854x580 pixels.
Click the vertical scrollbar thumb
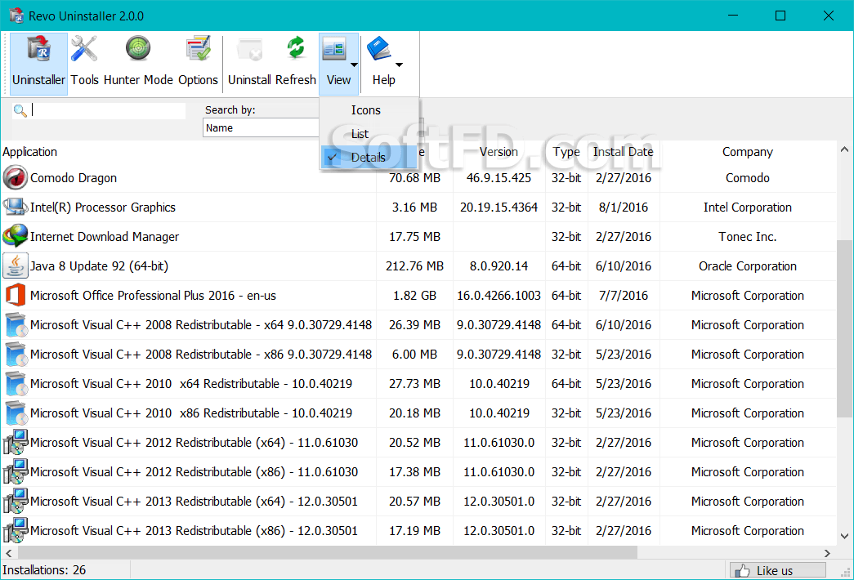pos(845,328)
